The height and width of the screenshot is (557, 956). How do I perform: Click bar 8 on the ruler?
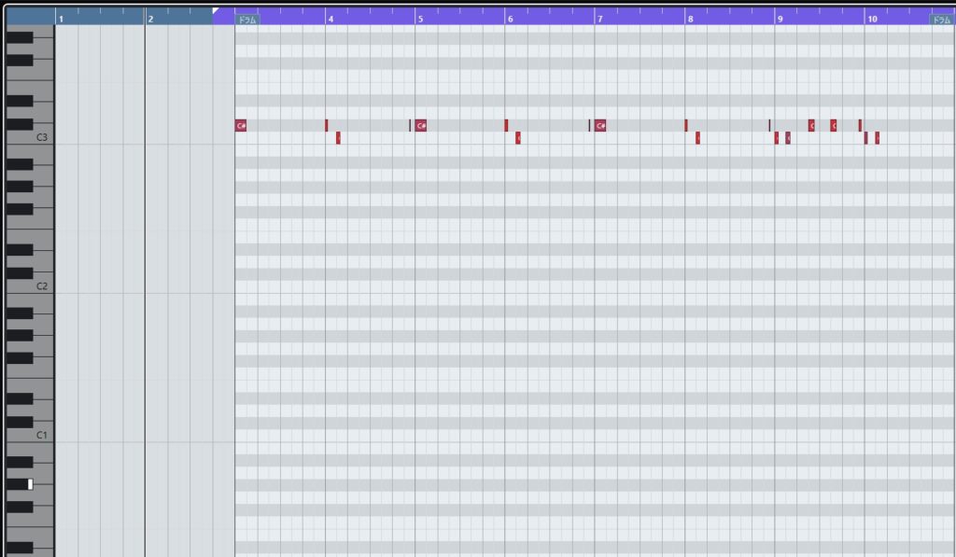point(690,18)
